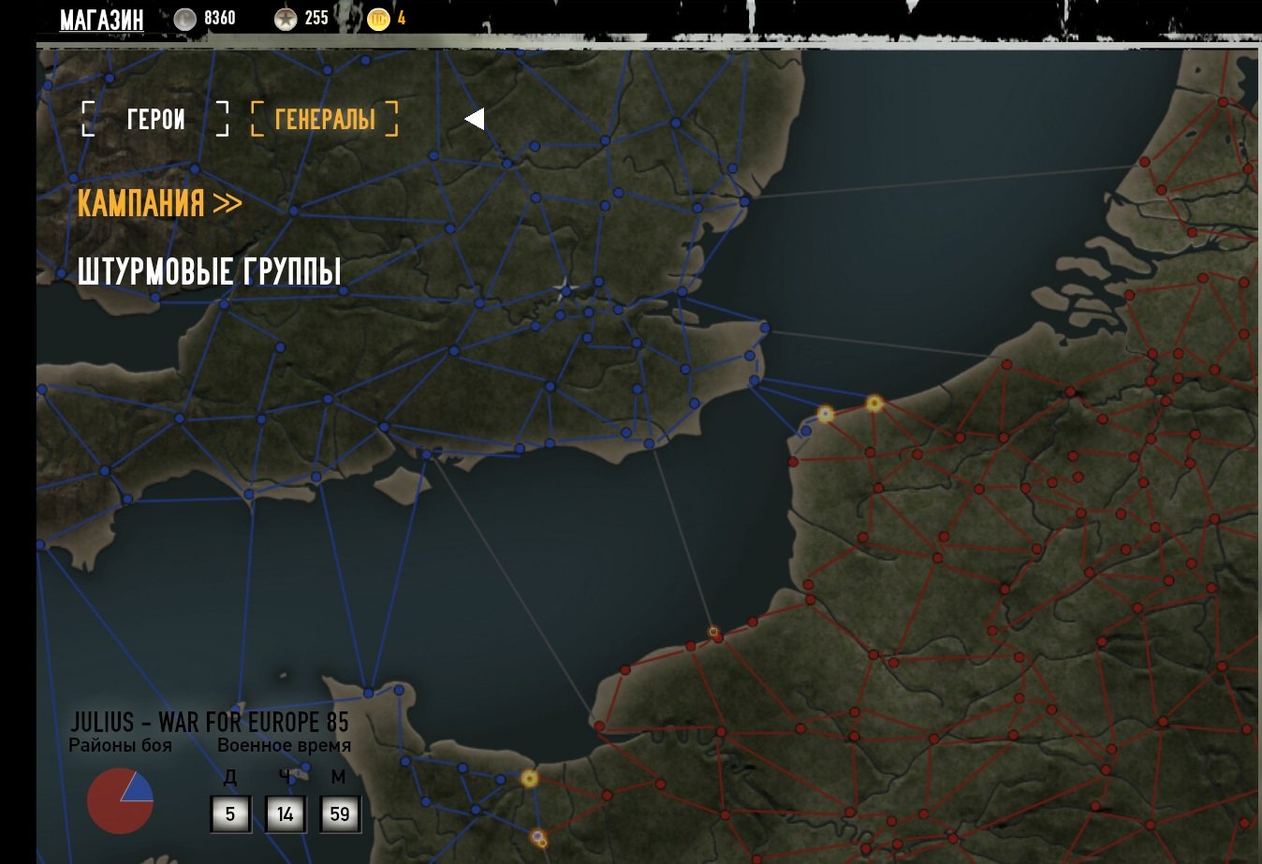Select small orange battle marker on Channel coast near Dieppe
The width and height of the screenshot is (1262, 864).
(x=714, y=633)
